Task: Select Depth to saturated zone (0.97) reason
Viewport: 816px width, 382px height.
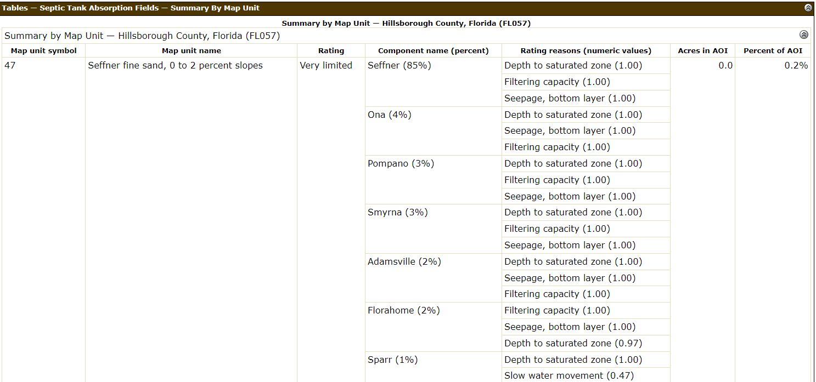Action: point(573,343)
